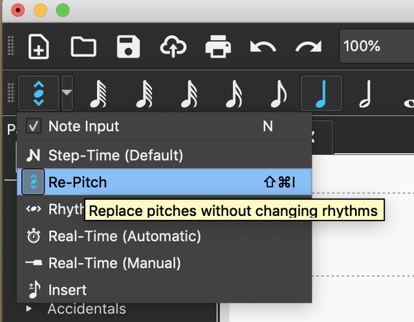Select the eighth note duration
The height and width of the screenshot is (322, 414).
pyautogui.click(x=279, y=94)
